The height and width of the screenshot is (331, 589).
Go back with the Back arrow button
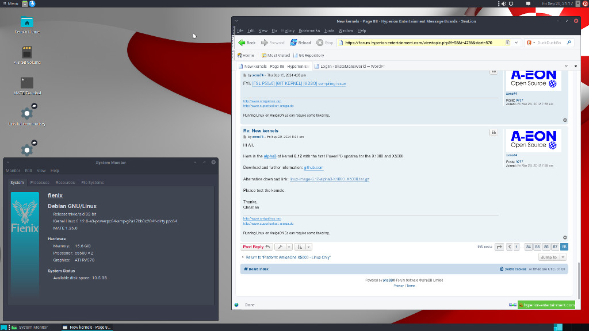(247, 43)
